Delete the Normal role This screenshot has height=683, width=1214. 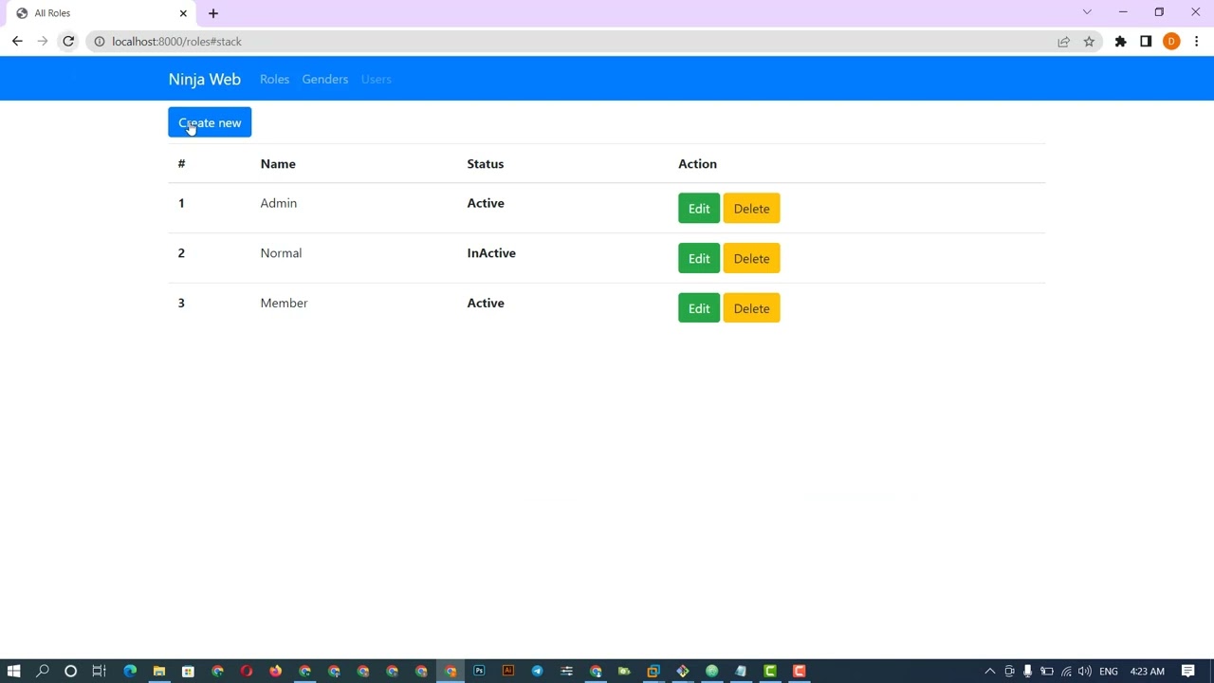[751, 259]
